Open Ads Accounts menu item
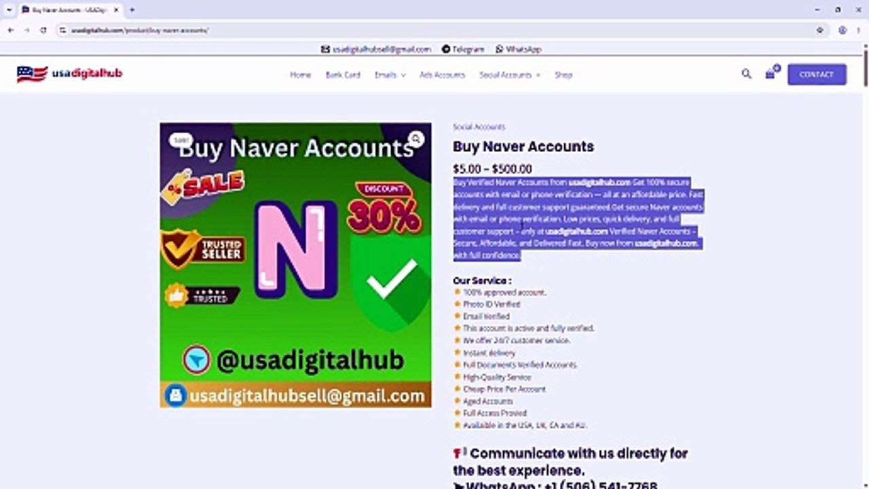 pyautogui.click(x=442, y=75)
